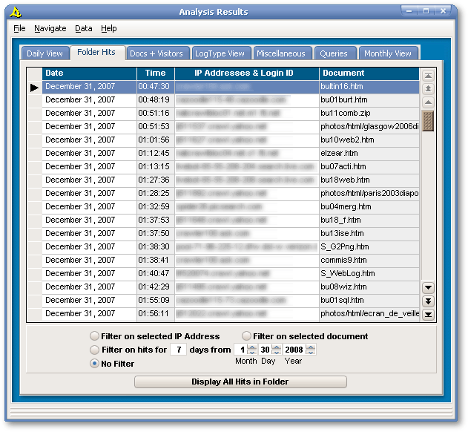Jump to last record using bottom scroll button

pyautogui.click(x=428, y=314)
